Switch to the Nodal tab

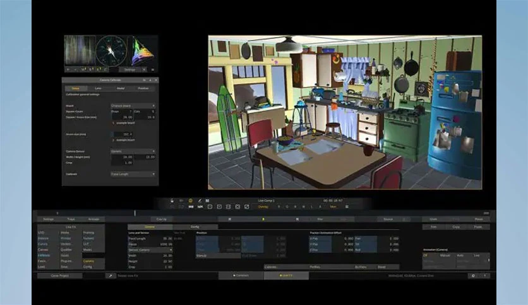pyautogui.click(x=121, y=88)
